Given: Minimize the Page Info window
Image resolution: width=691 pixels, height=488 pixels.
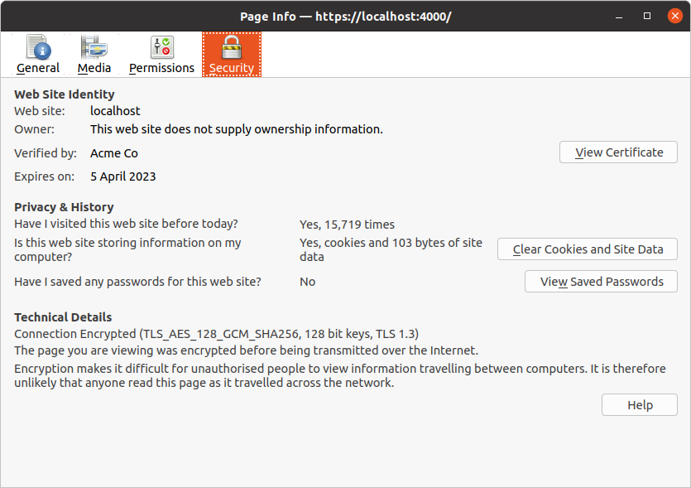Looking at the screenshot, I should pos(620,16).
